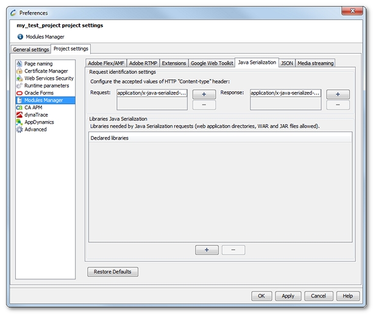373x314 pixels.
Task: Click the Page naming icon in sidebar
Action: [x=20, y=64]
